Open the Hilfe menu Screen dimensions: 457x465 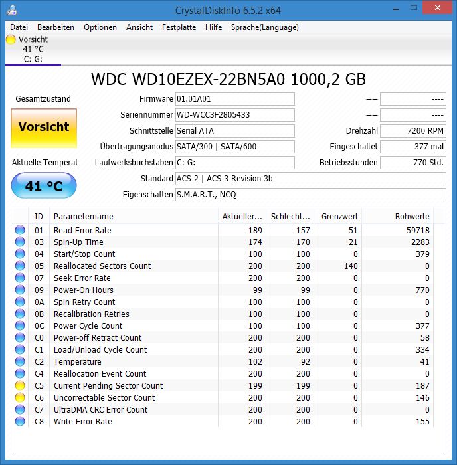coord(213,27)
